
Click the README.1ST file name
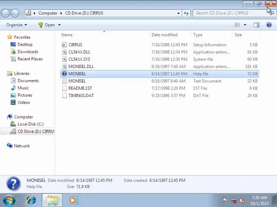coord(80,88)
